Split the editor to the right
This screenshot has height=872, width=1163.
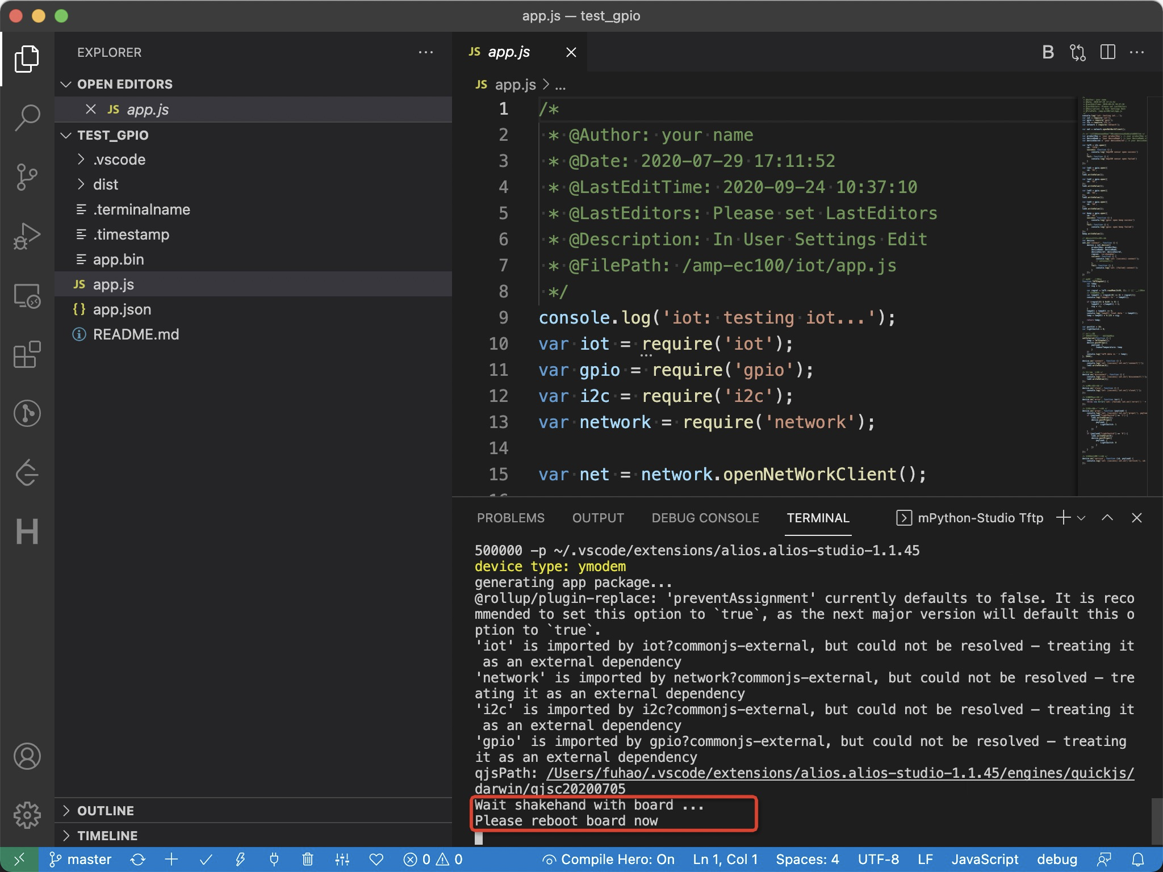1107,52
